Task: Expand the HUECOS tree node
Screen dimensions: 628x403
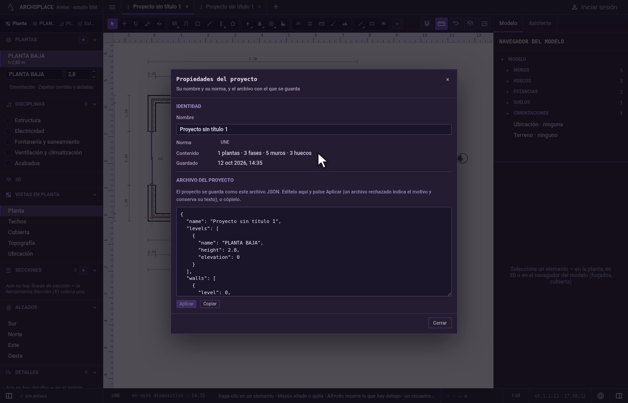Action: click(x=508, y=81)
